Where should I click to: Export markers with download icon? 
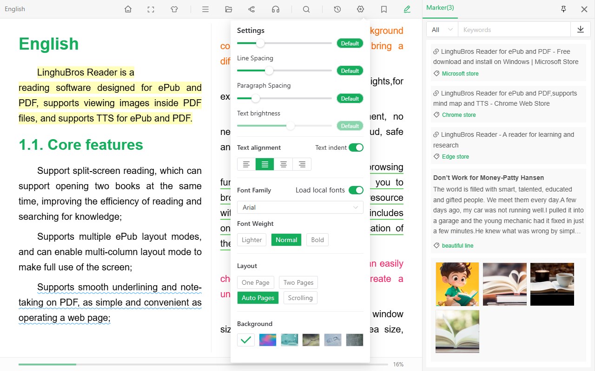click(581, 29)
